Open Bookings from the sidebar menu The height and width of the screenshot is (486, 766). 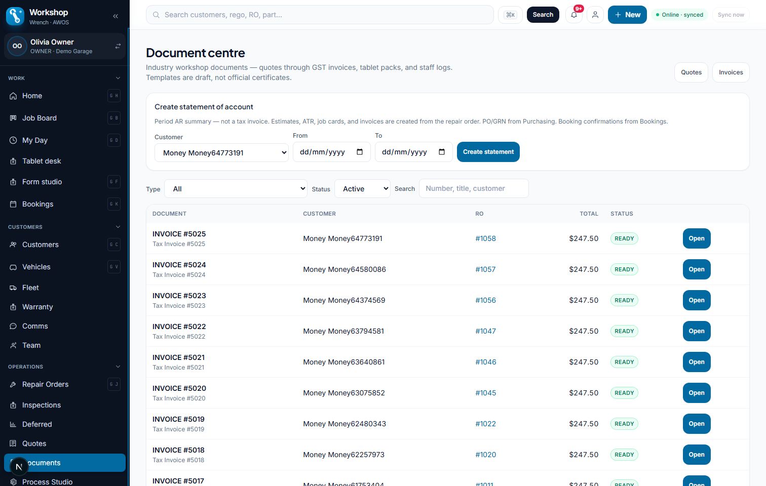(x=65, y=204)
